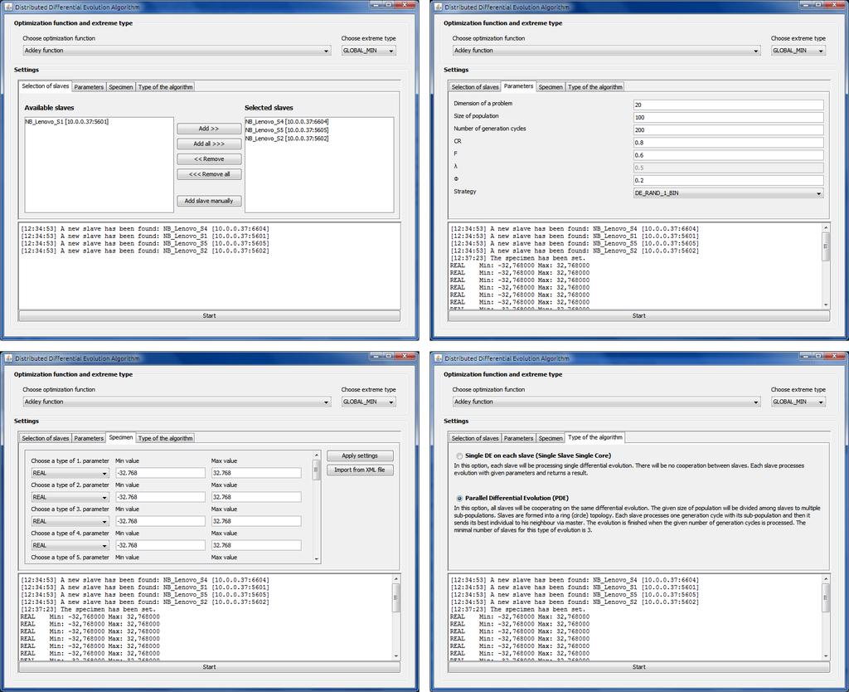Click the Φ value field showing 0.2
The image size is (849, 692).
point(728,180)
